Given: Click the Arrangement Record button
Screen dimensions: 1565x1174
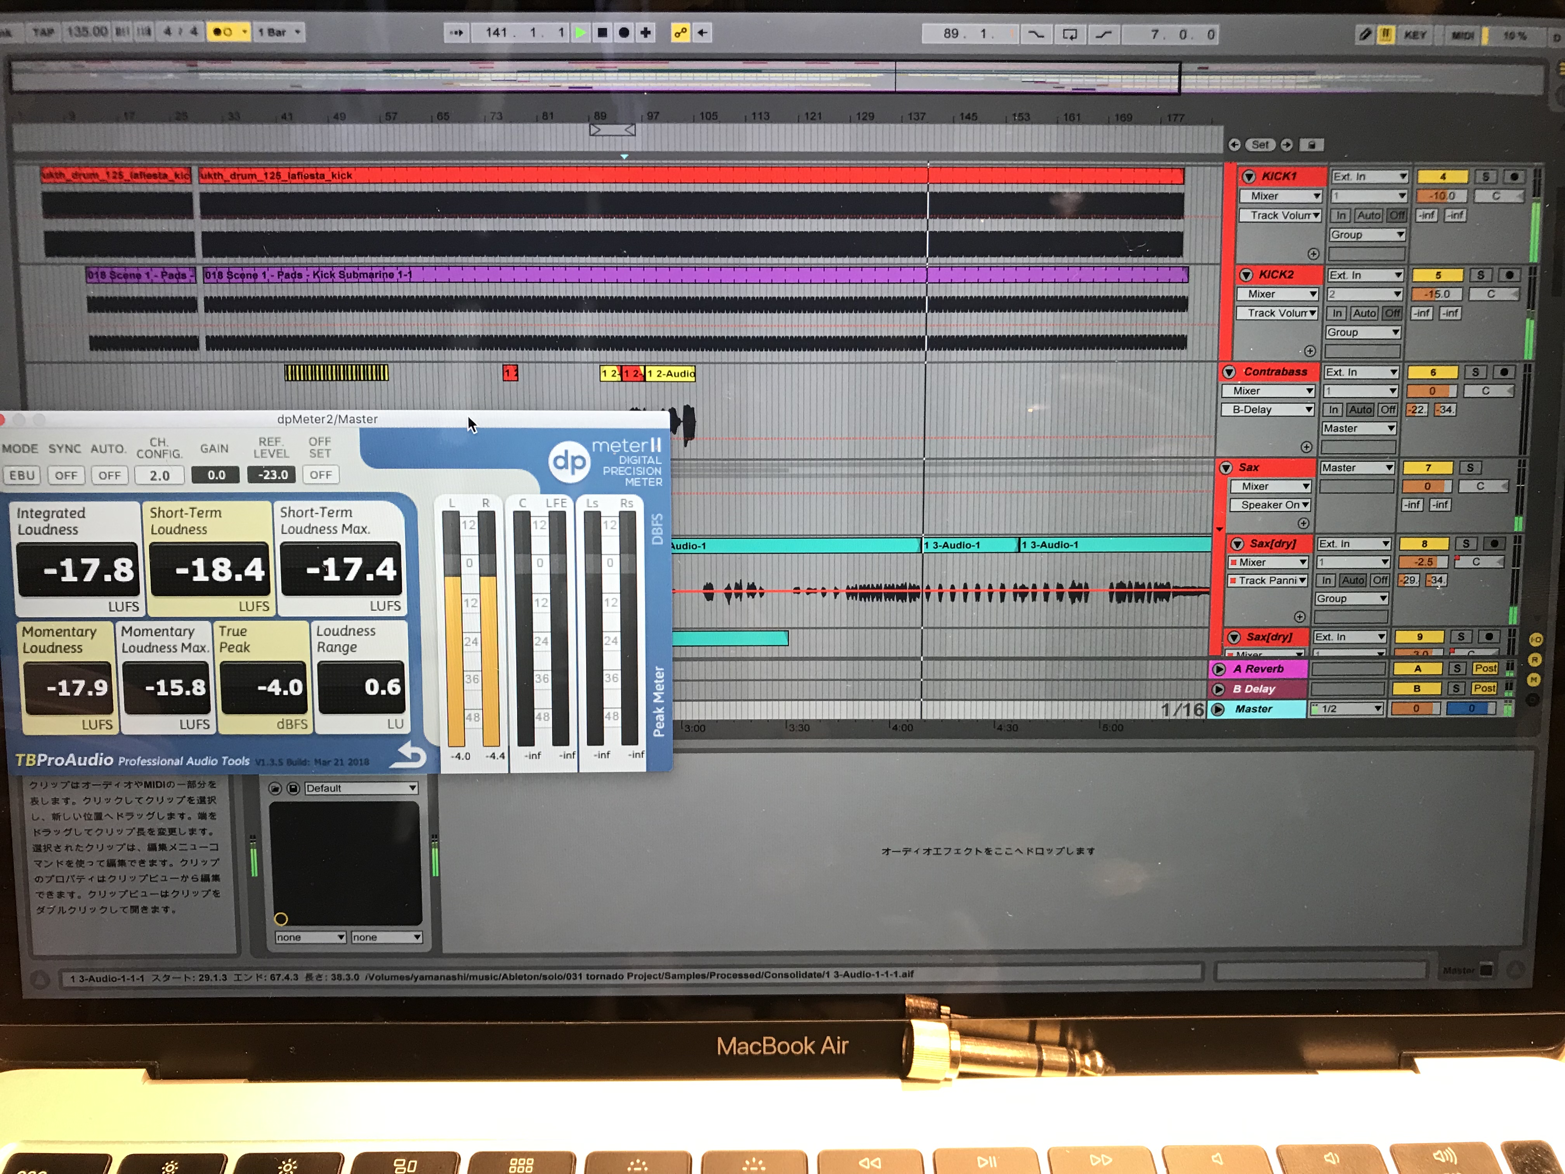Looking at the screenshot, I should pos(624,33).
